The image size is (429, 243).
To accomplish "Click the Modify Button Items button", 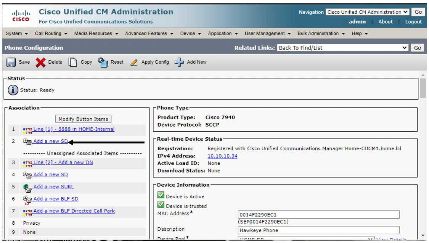I will coord(83,119).
